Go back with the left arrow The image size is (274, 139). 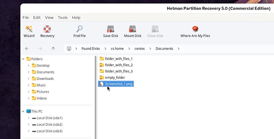pyautogui.click(x=27, y=49)
